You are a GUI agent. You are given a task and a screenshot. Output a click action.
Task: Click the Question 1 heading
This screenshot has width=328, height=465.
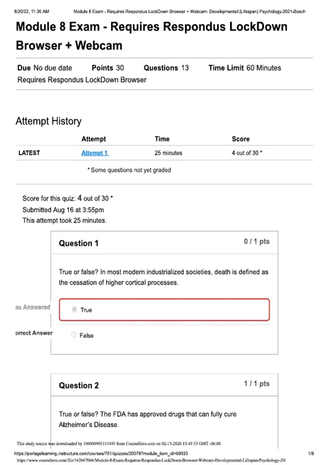point(79,243)
